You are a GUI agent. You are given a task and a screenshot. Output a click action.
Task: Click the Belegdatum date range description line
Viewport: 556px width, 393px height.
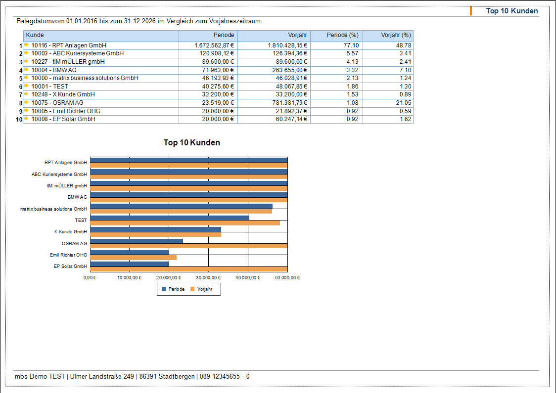click(x=139, y=21)
